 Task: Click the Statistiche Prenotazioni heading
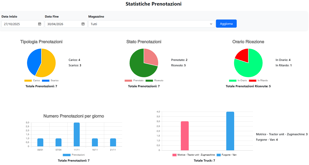click(x=154, y=4)
